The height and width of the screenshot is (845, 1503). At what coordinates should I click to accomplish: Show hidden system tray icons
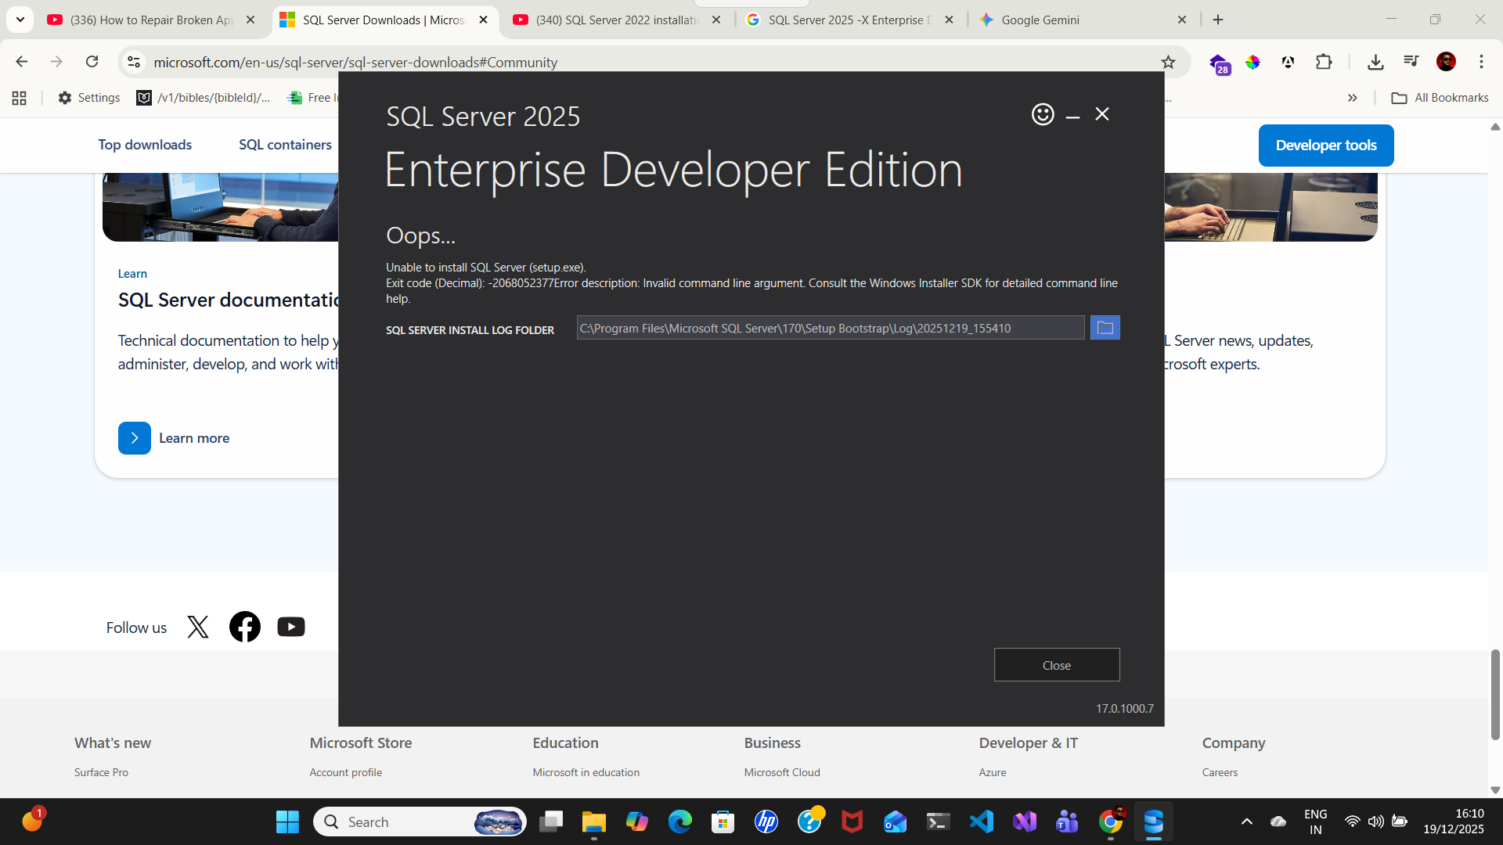point(1246,822)
